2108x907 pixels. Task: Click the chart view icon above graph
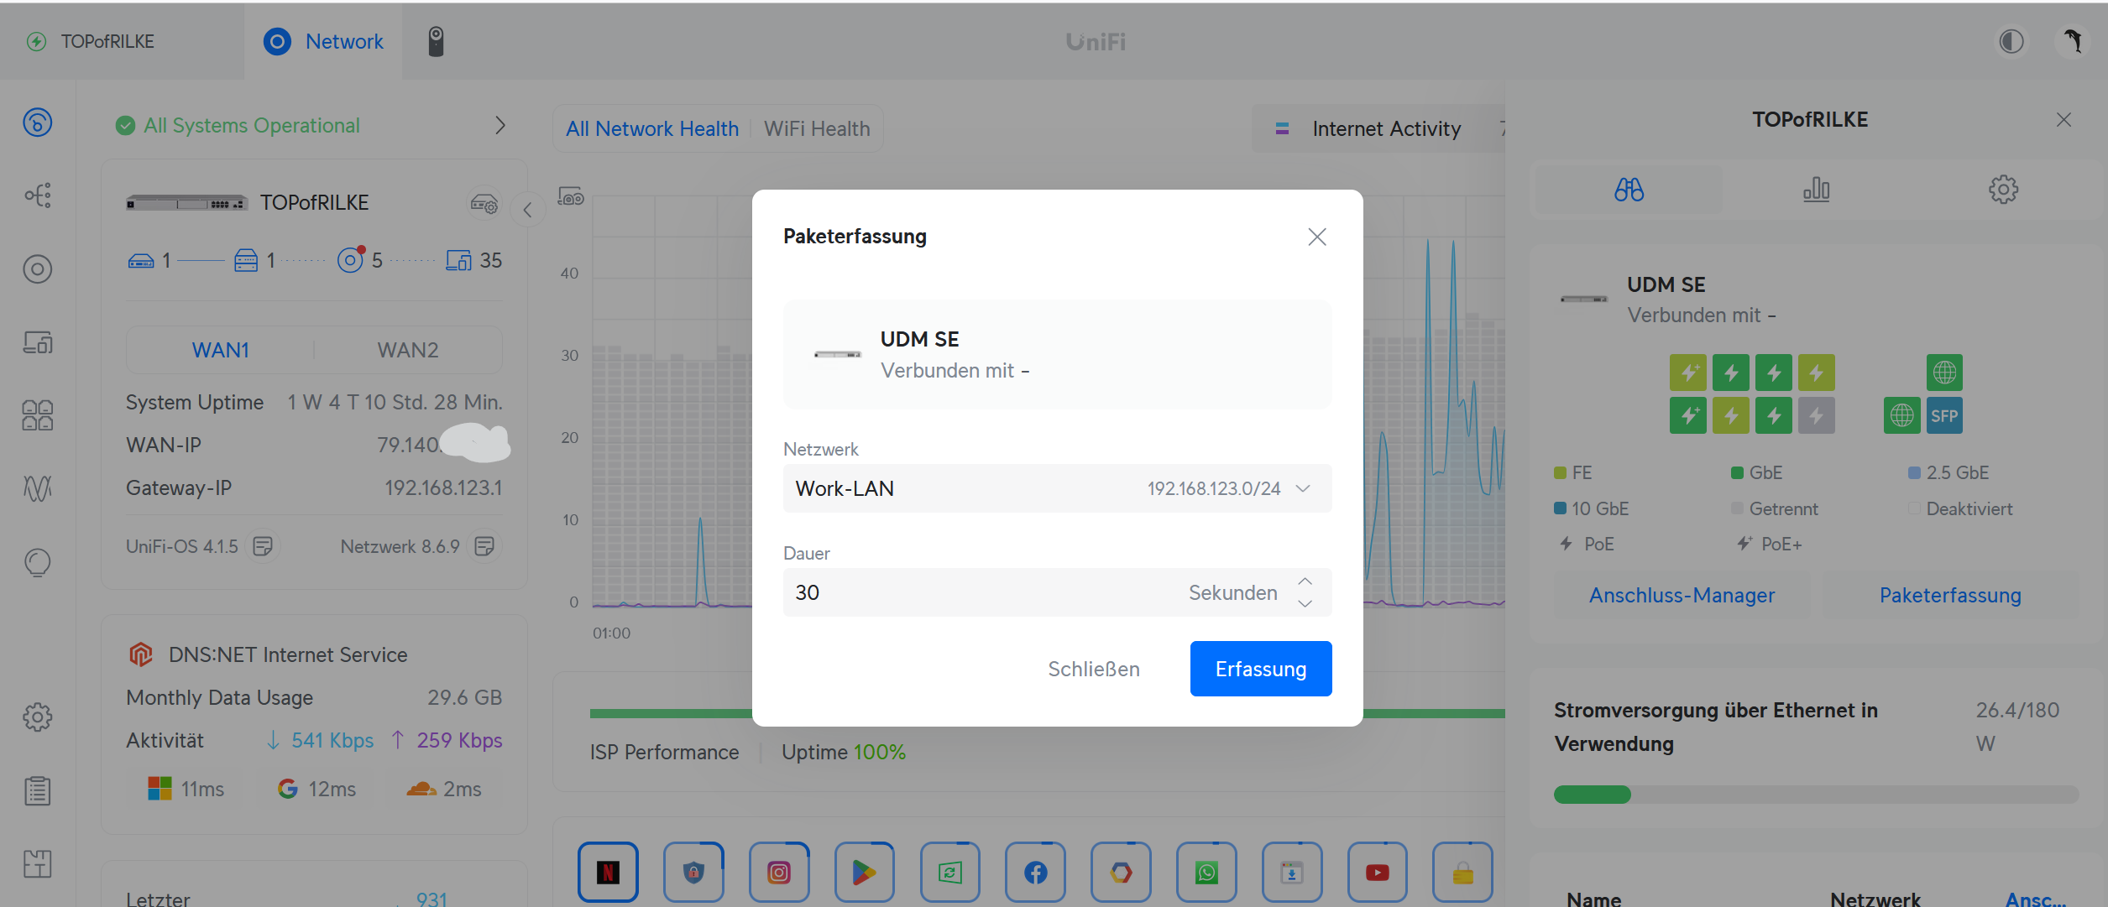[571, 196]
